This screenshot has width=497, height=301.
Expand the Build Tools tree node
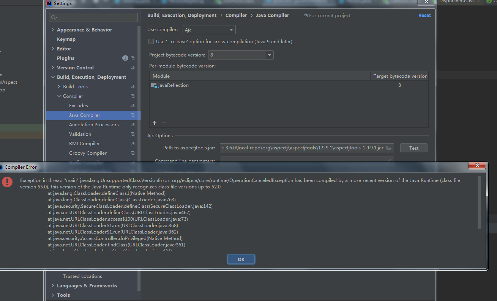[x=59, y=87]
